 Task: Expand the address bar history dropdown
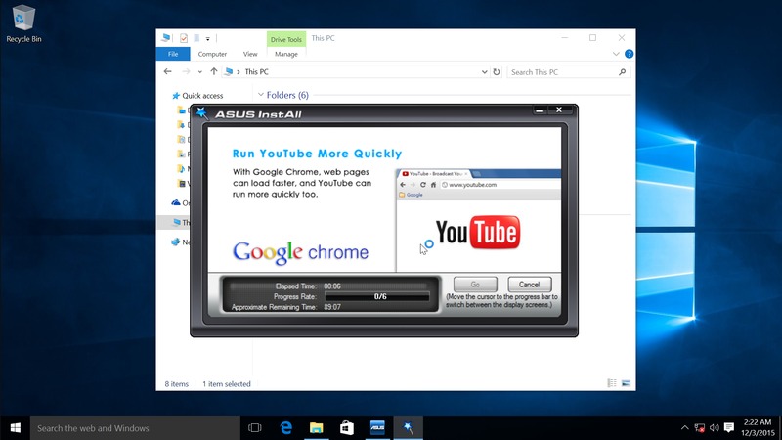point(485,72)
